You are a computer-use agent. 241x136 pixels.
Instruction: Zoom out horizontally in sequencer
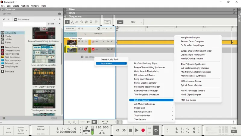pos(69,122)
